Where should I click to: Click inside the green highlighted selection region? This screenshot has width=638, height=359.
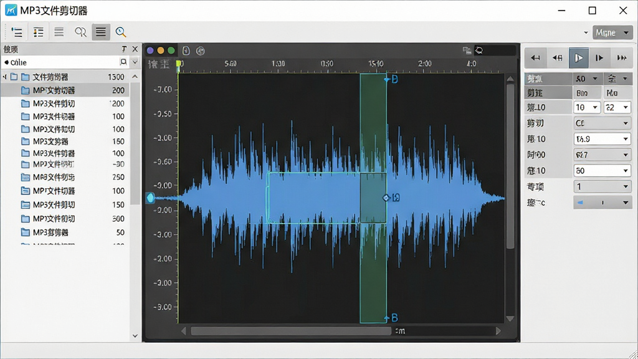pyautogui.click(x=373, y=198)
